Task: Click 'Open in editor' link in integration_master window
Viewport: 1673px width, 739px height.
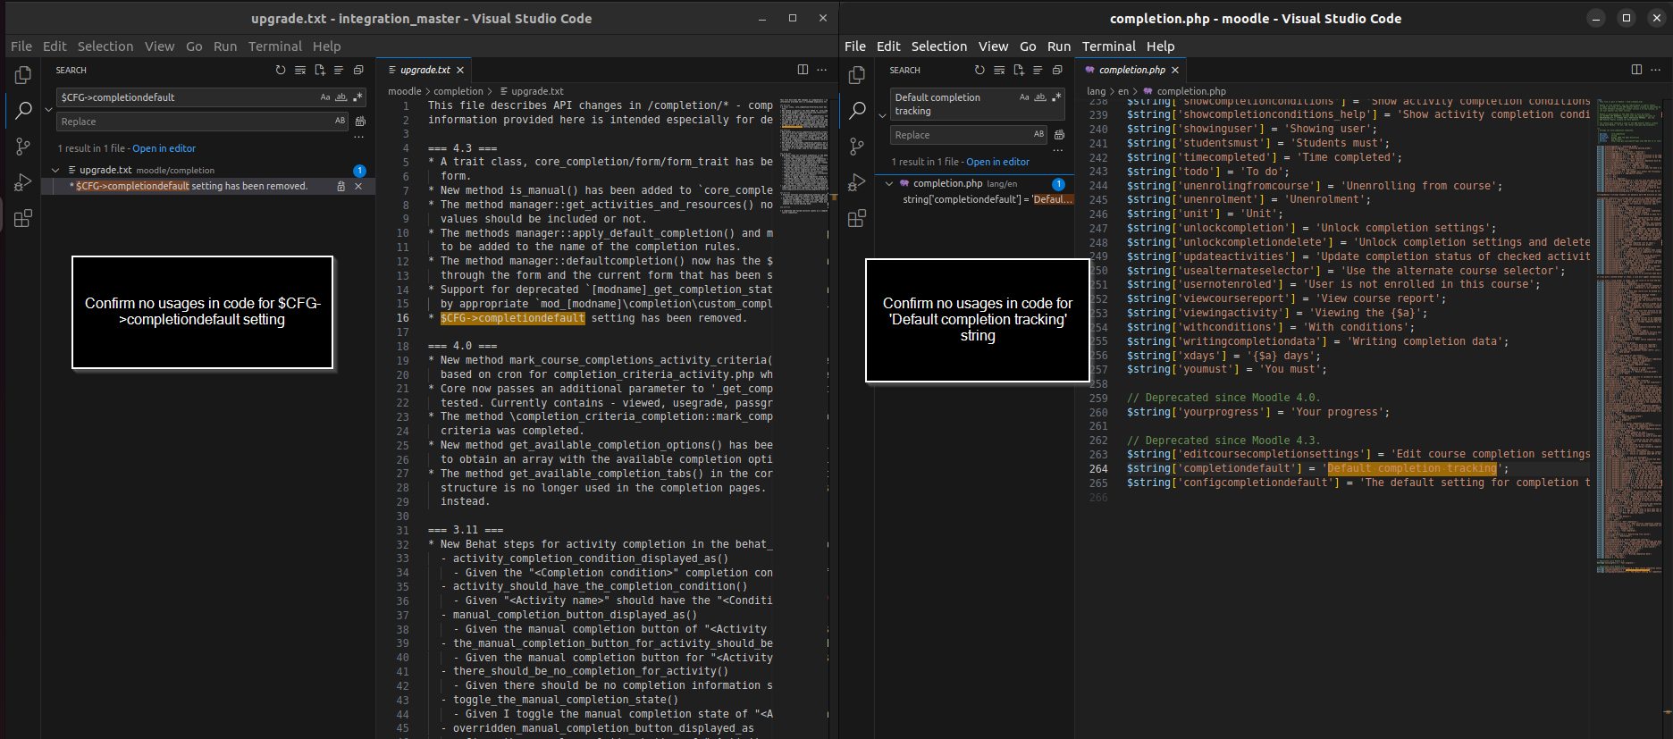Action: pyautogui.click(x=164, y=148)
